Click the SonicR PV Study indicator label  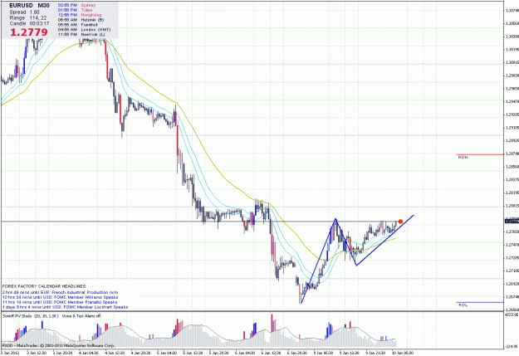coord(31,316)
